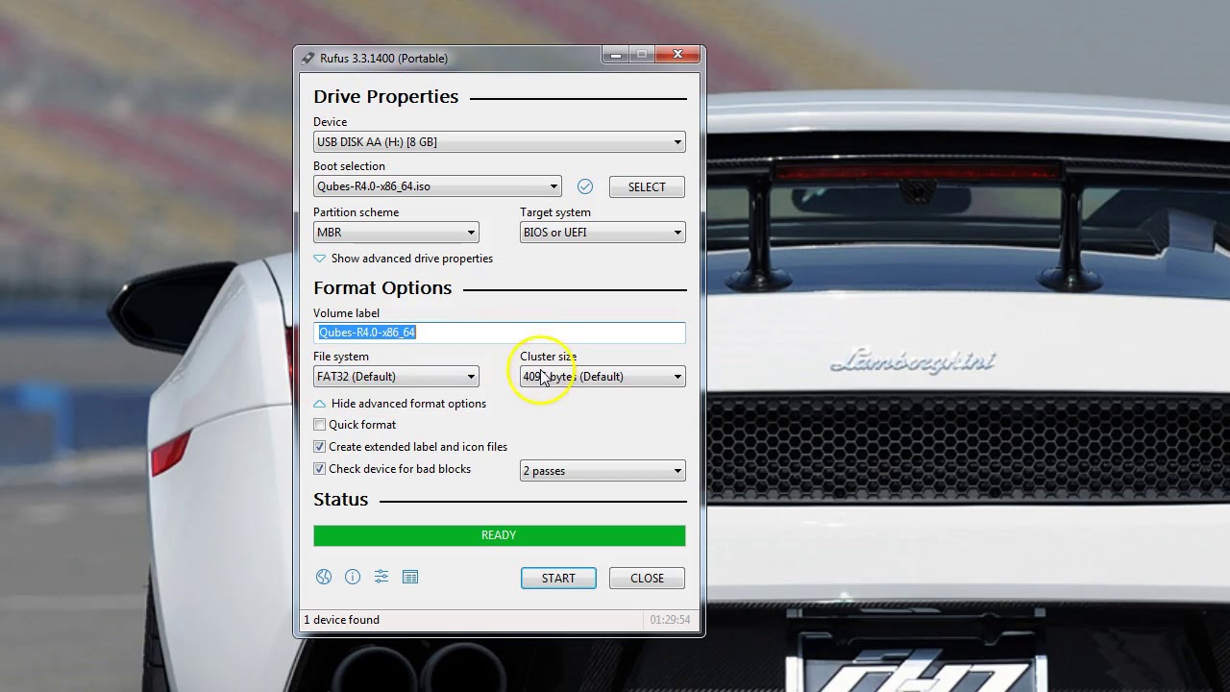Minimize the Rufus window
Viewport: 1230px width, 692px height.
click(617, 55)
